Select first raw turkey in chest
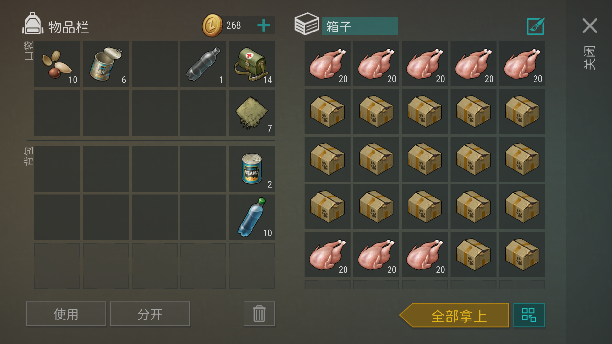The image size is (612, 344). (327, 64)
